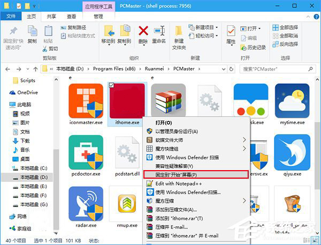
Task: Click Paste shortcut (粘贴快捷方式)
Action: click(78, 36)
